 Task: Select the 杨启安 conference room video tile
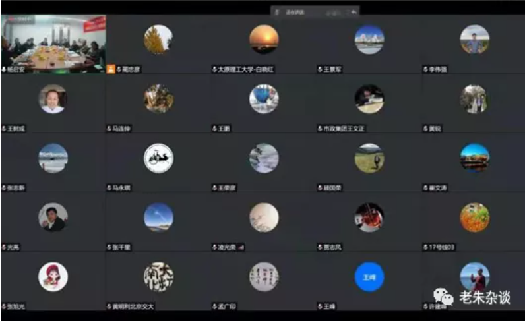[x=53, y=41]
